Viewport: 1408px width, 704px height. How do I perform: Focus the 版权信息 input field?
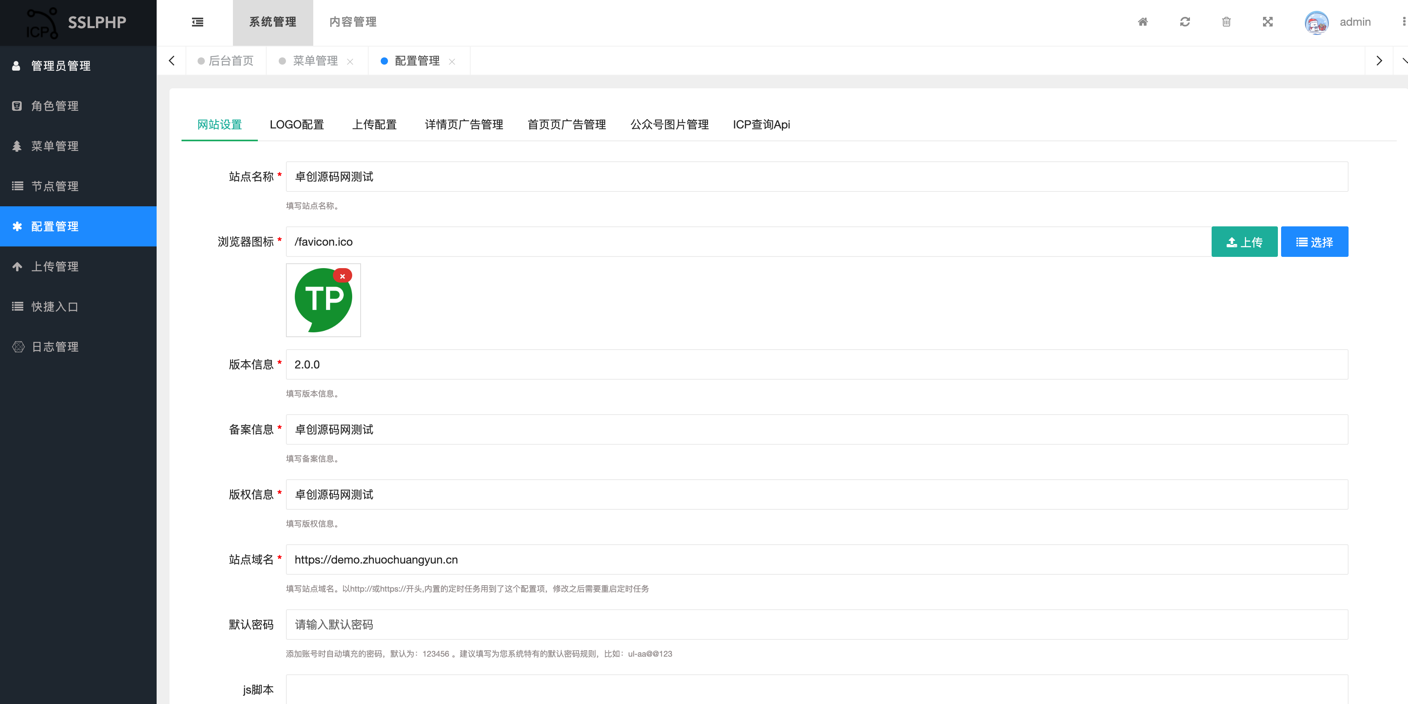coord(816,494)
